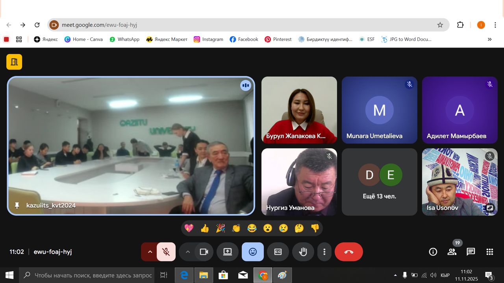Open the chat panel icon
Screen dimensions: 504x283
click(x=471, y=252)
